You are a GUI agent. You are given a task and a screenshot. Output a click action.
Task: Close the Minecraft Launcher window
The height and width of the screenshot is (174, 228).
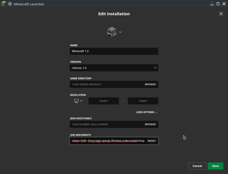(x=224, y=4)
